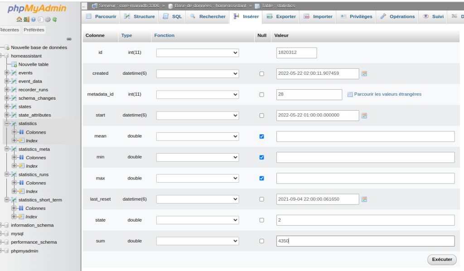
Task: Click the sum value input field
Action: click(366, 241)
